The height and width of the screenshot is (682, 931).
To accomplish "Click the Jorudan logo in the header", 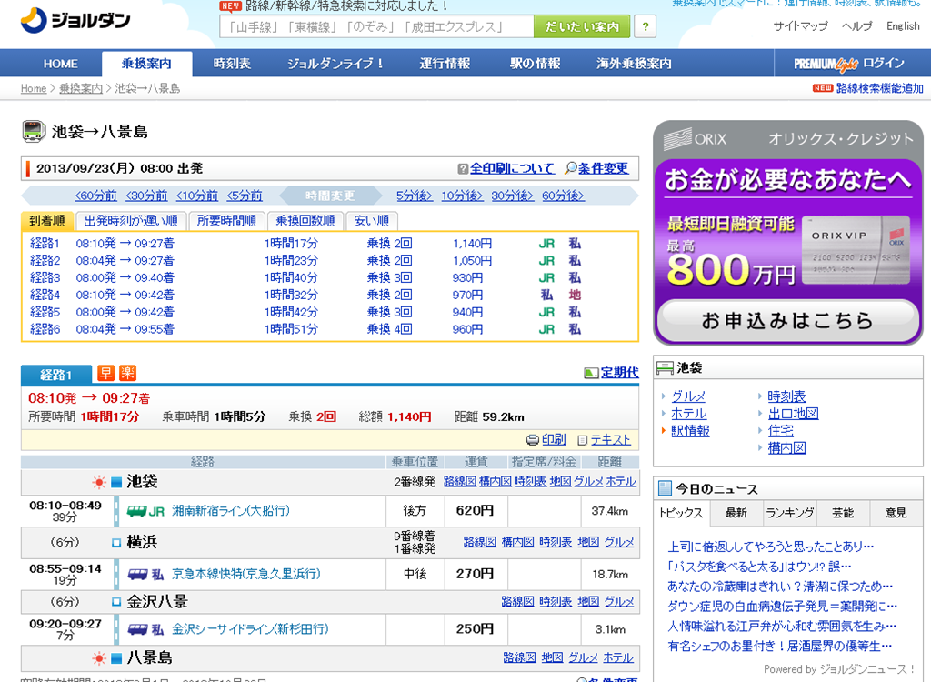I will point(75,20).
